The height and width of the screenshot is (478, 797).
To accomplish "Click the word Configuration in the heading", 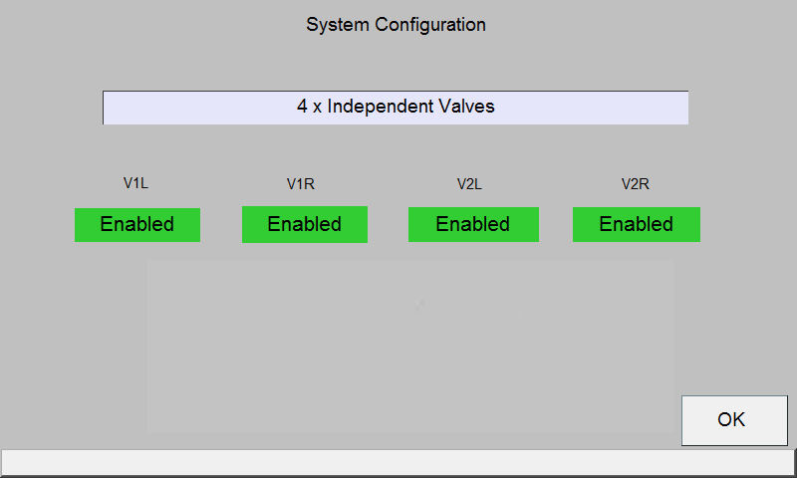I will [430, 24].
